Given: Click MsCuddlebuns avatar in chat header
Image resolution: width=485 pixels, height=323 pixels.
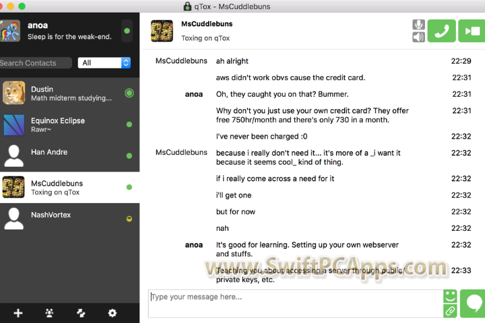Looking at the screenshot, I should coord(162,31).
